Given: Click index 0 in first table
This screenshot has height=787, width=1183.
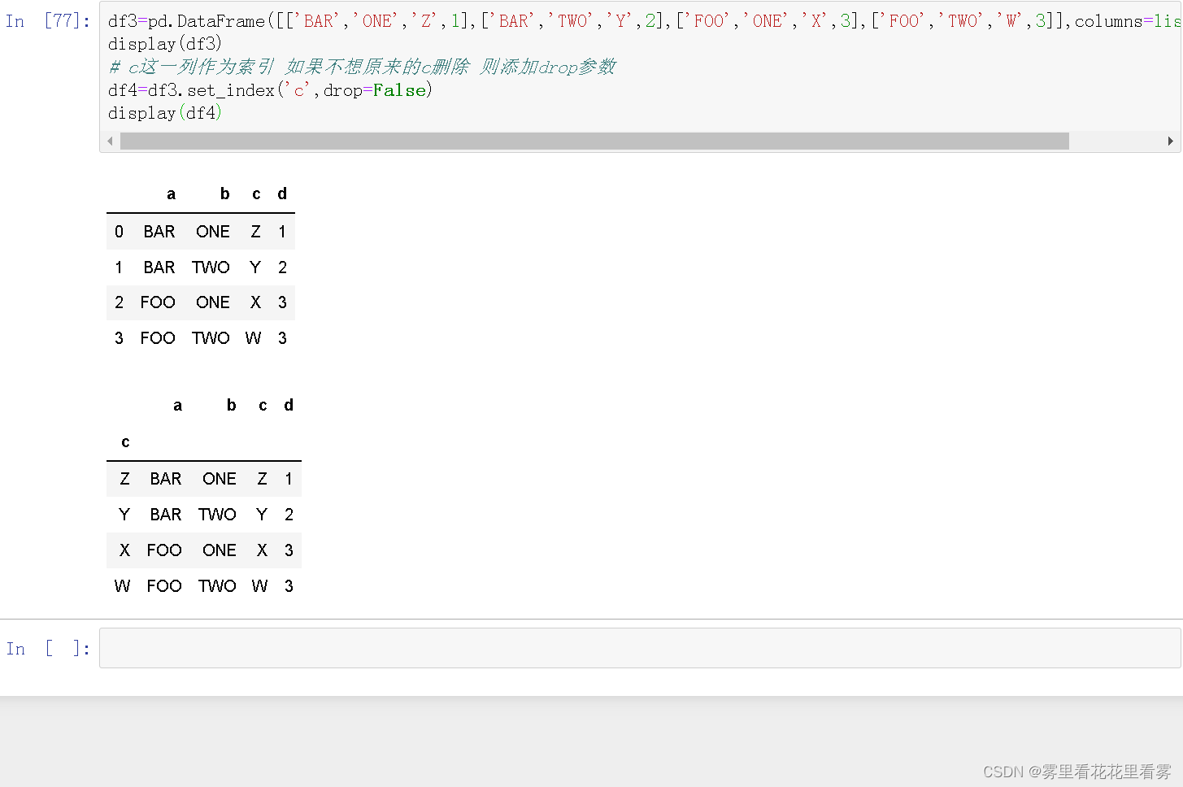Looking at the screenshot, I should [x=119, y=232].
